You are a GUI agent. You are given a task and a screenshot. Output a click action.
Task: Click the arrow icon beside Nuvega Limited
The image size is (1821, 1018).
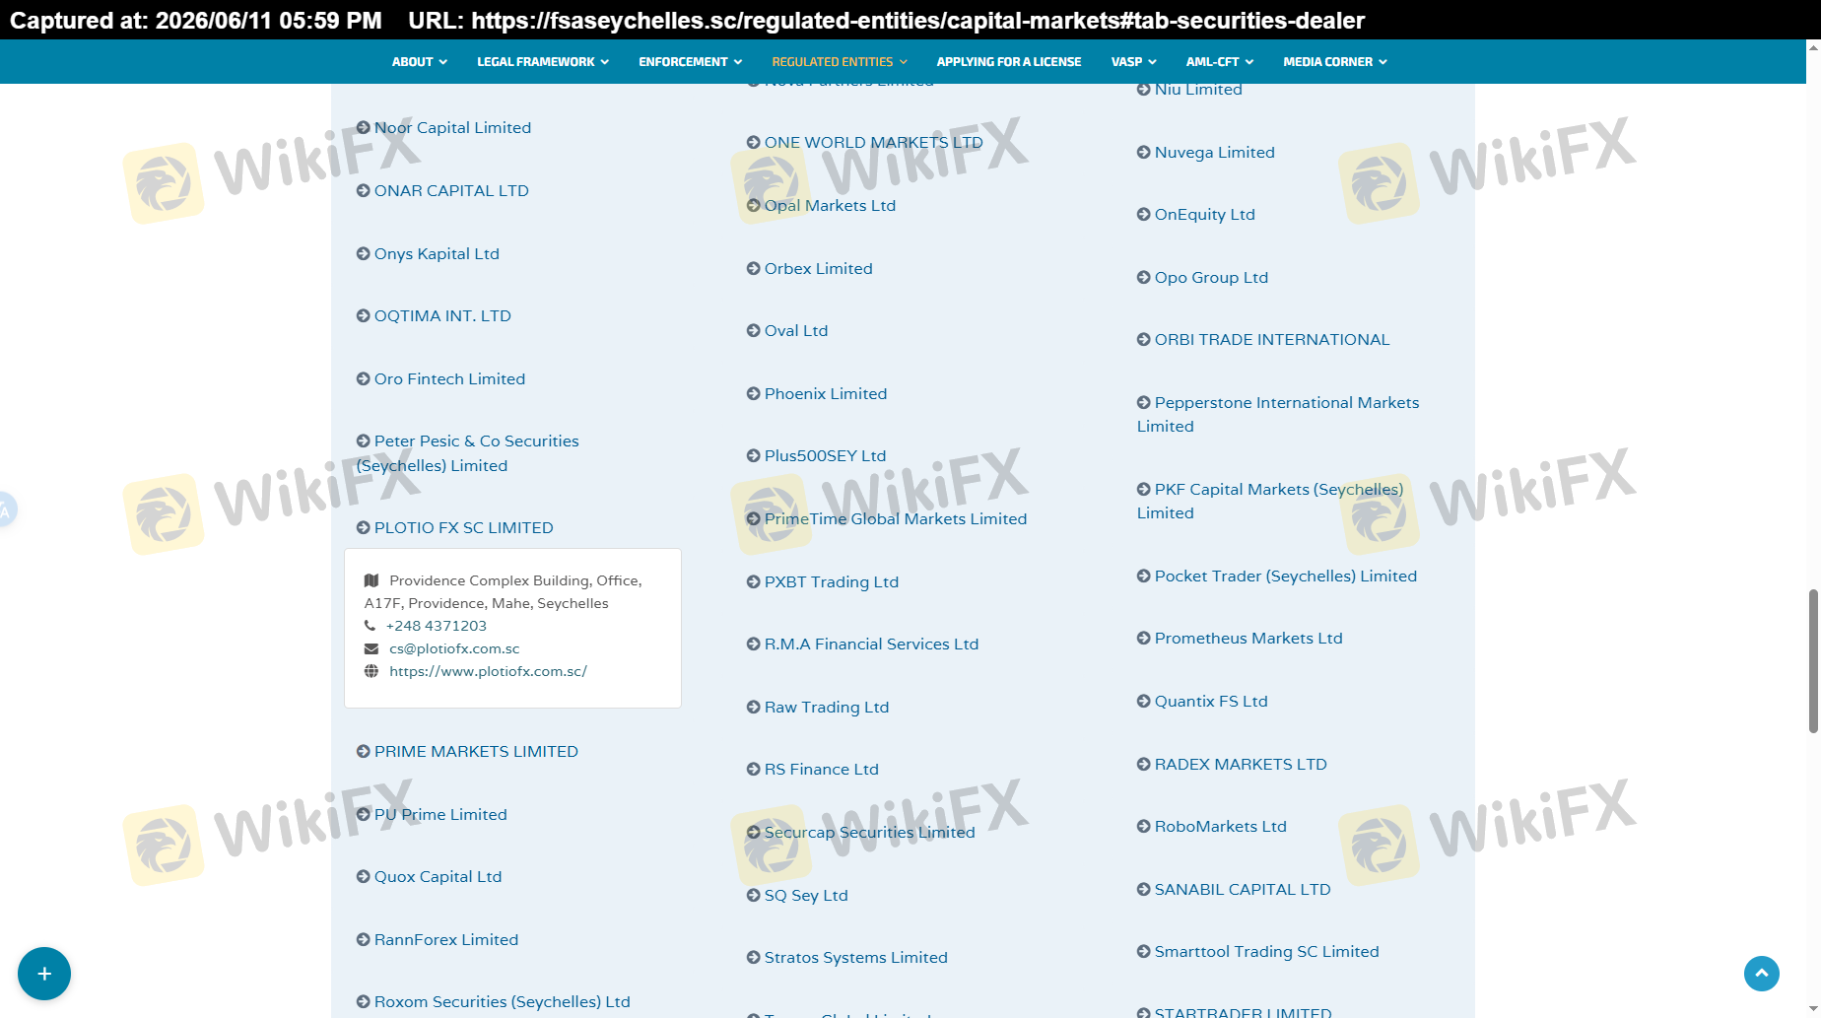coord(1144,153)
